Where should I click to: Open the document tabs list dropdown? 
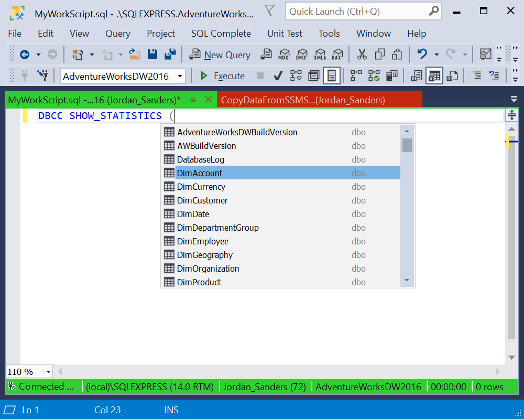(514, 99)
